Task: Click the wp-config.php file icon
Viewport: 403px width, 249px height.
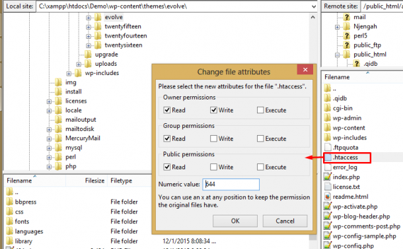Action: [x=328, y=246]
